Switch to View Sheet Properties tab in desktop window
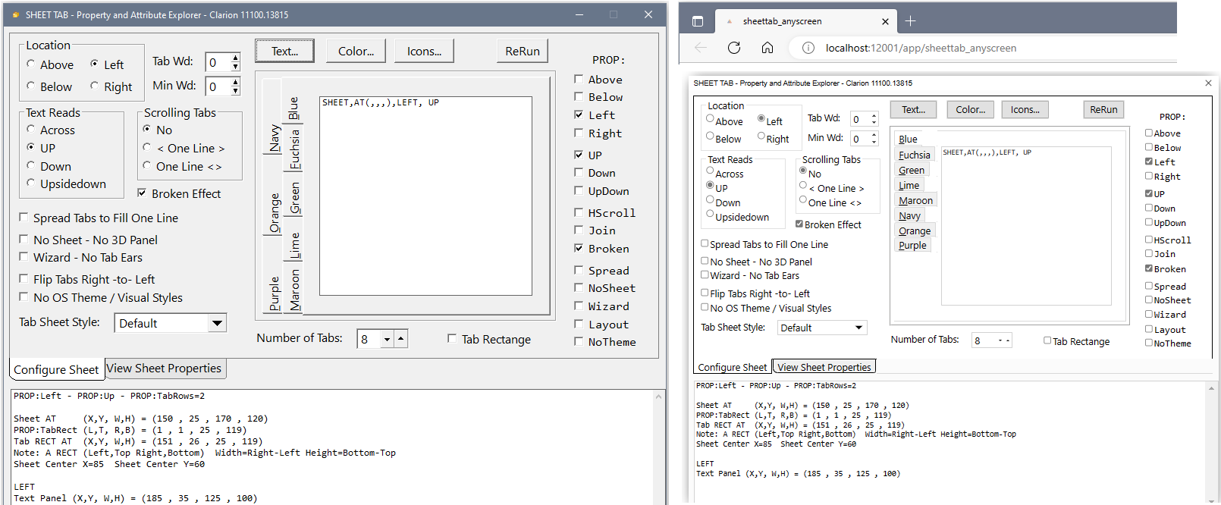This screenshot has width=1221, height=505. coord(164,369)
